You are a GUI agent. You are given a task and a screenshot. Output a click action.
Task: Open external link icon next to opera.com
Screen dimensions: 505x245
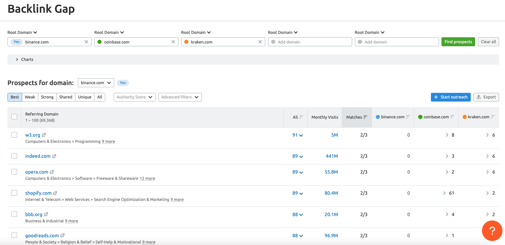click(52, 172)
